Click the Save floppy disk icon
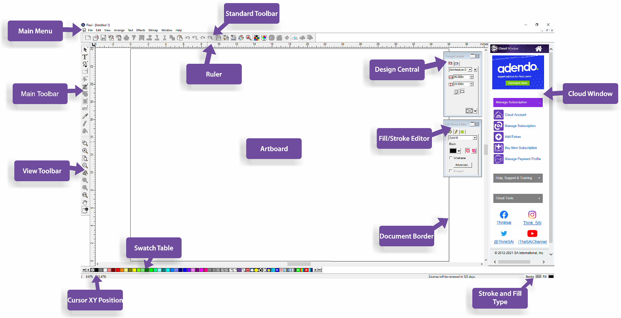The width and height of the screenshot is (621, 318). point(103,38)
